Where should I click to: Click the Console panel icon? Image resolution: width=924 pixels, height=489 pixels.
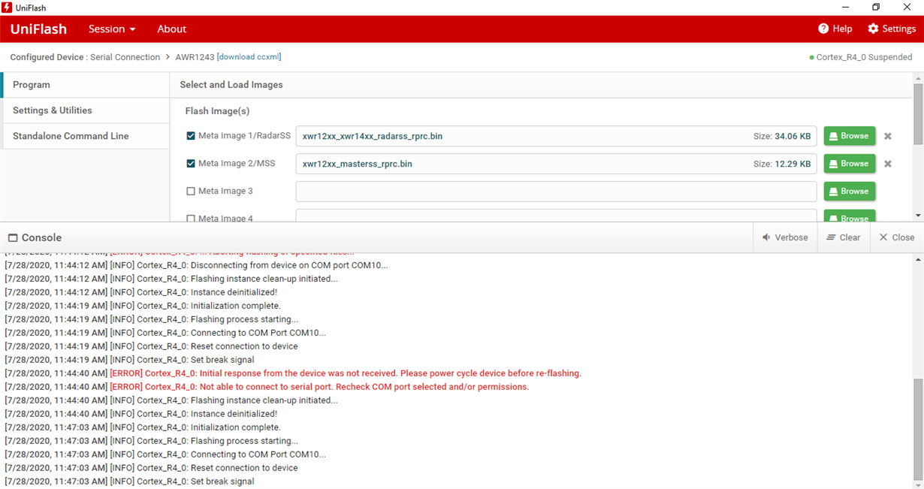[13, 237]
